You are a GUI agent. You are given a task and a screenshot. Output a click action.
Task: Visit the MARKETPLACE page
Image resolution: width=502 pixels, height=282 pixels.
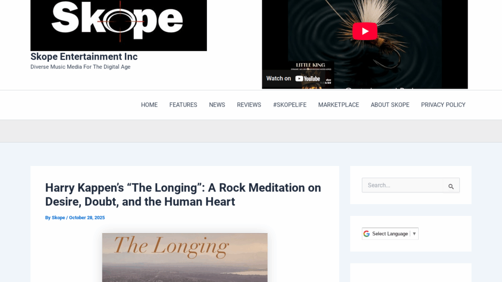(338, 105)
